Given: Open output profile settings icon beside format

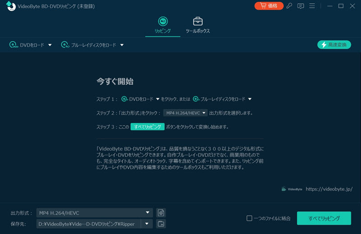Looking at the screenshot, I should click(161, 213).
